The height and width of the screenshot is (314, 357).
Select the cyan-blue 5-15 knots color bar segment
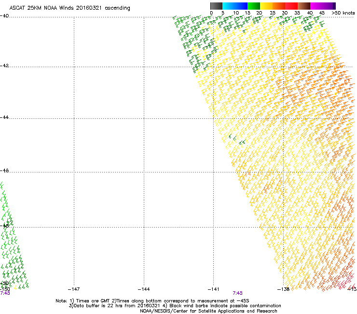click(x=235, y=6)
